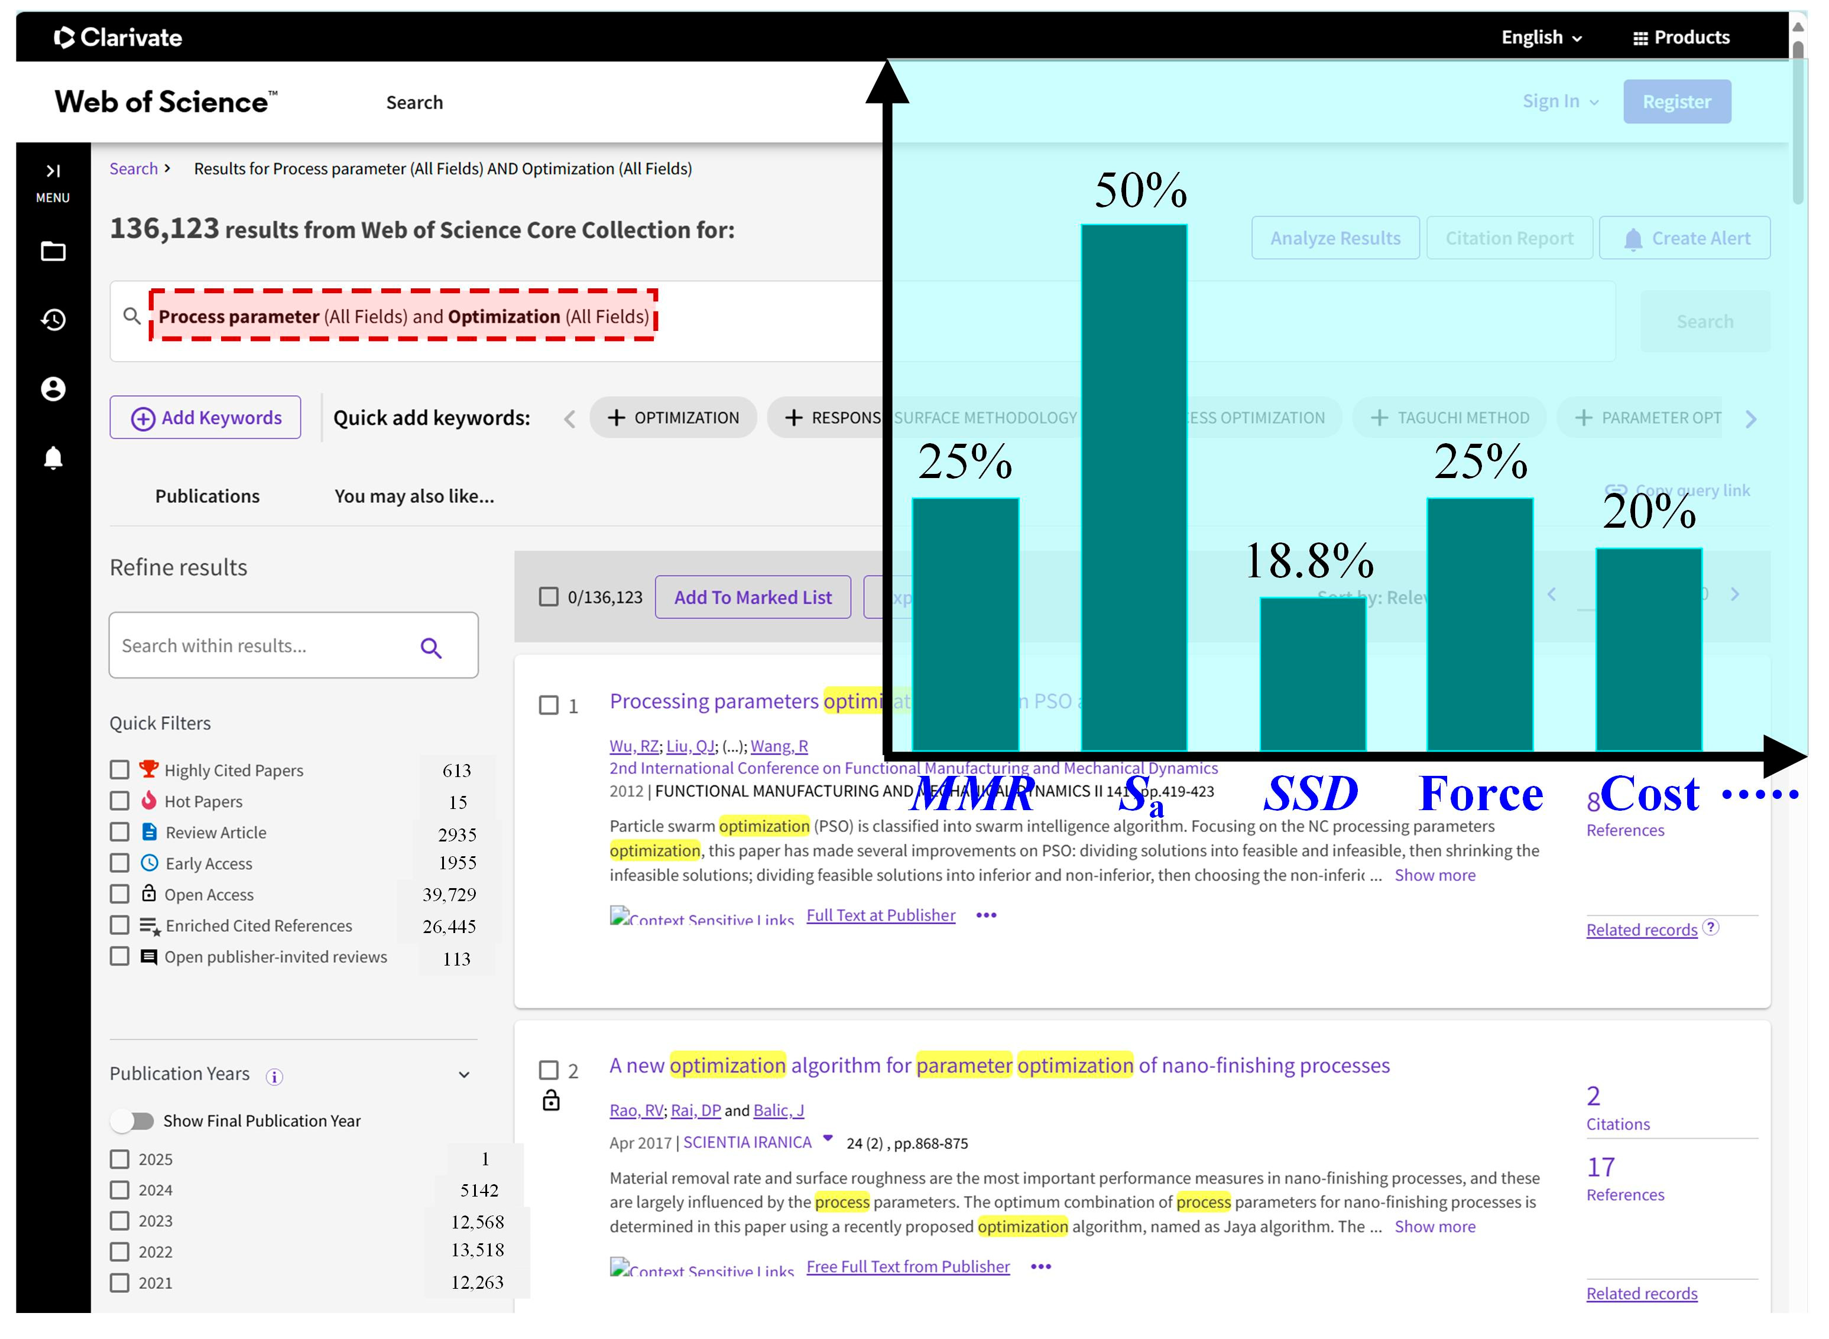
Task: Click the page vertical scrollbar thumb
Action: click(1798, 122)
